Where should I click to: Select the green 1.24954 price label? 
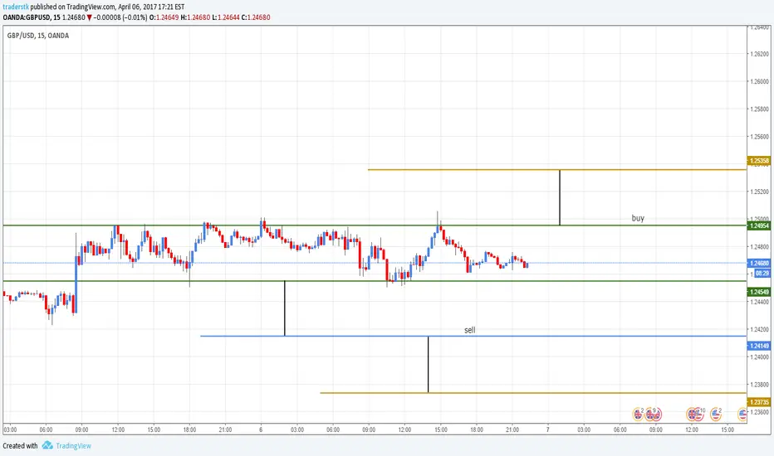[760, 226]
